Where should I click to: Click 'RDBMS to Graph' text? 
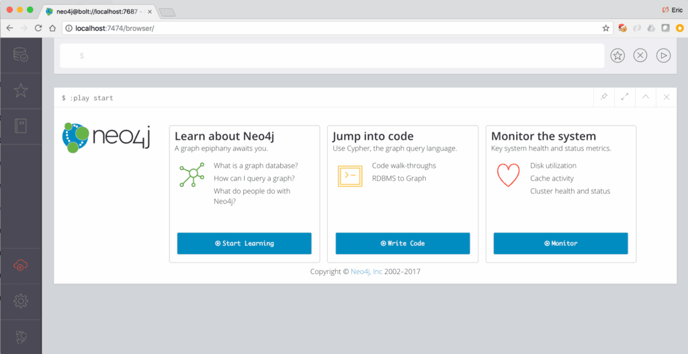tap(399, 178)
